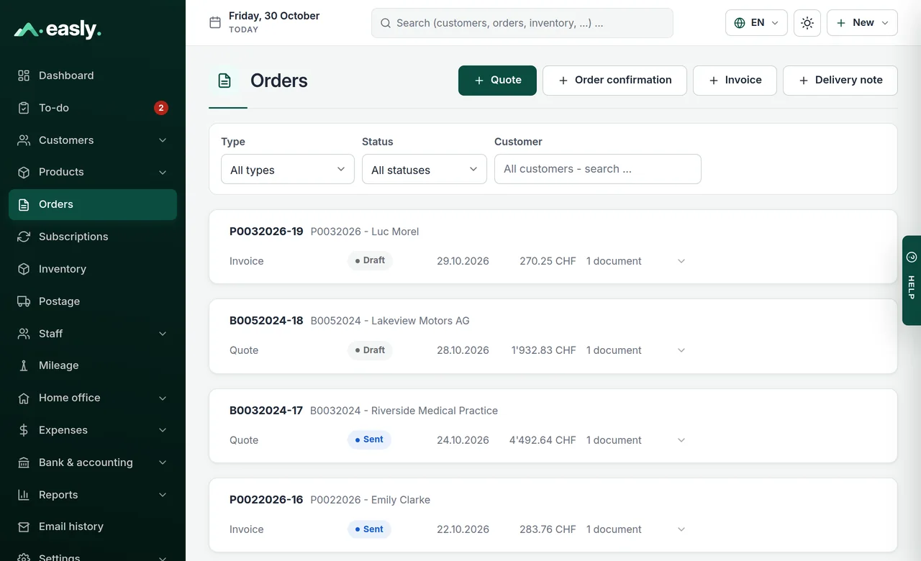Open Inventory page

point(93,269)
